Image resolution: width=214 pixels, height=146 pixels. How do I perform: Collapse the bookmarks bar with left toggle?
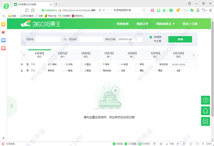coord(4,16)
